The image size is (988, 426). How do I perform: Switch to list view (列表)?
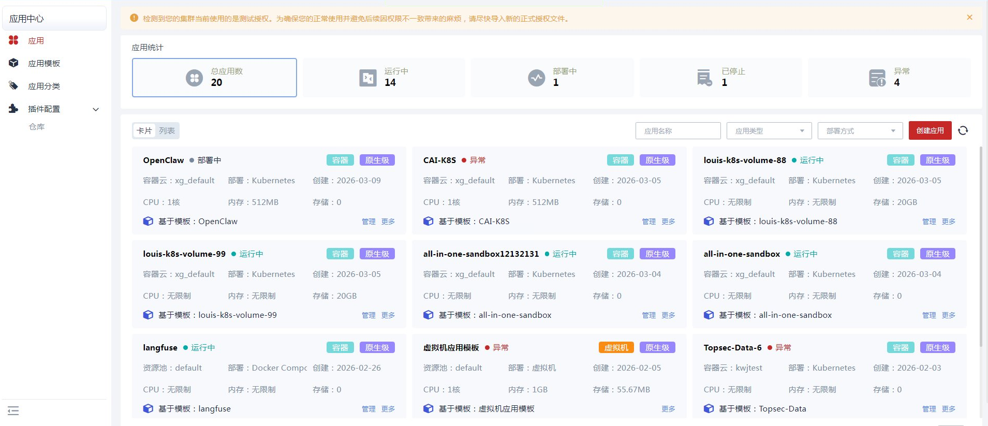coord(167,131)
